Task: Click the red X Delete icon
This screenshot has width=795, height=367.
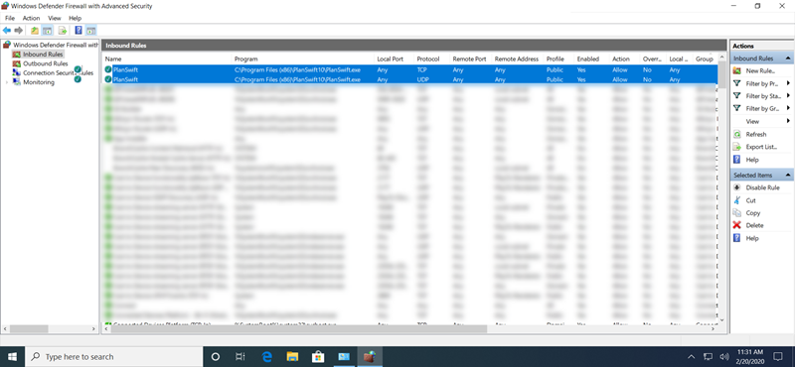Action: [x=736, y=225]
